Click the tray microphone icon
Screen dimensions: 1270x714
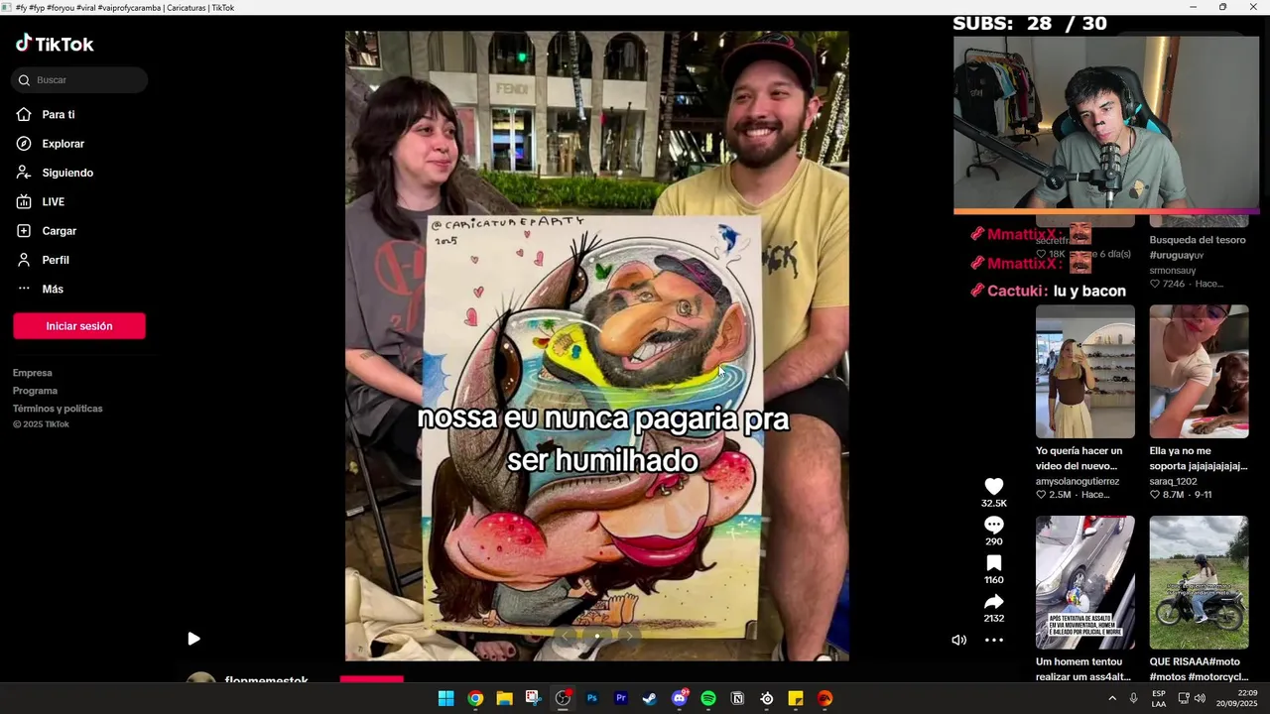tap(1133, 698)
